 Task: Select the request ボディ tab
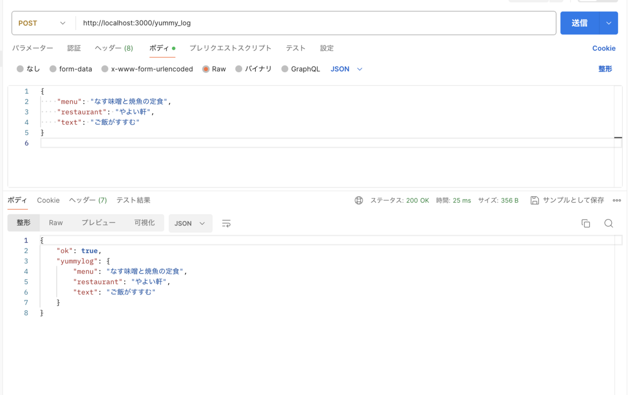coord(162,48)
